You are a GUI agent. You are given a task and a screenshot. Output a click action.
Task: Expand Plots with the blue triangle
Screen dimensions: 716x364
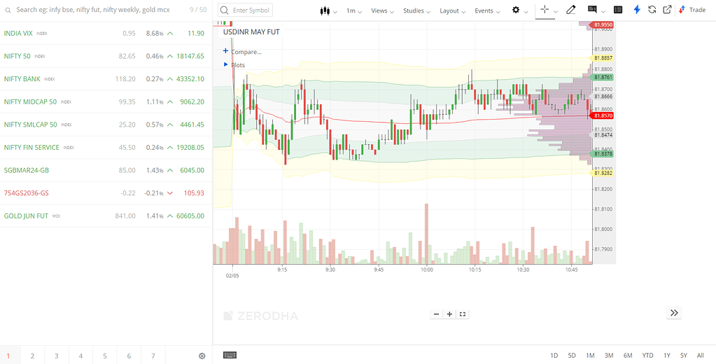click(x=225, y=64)
